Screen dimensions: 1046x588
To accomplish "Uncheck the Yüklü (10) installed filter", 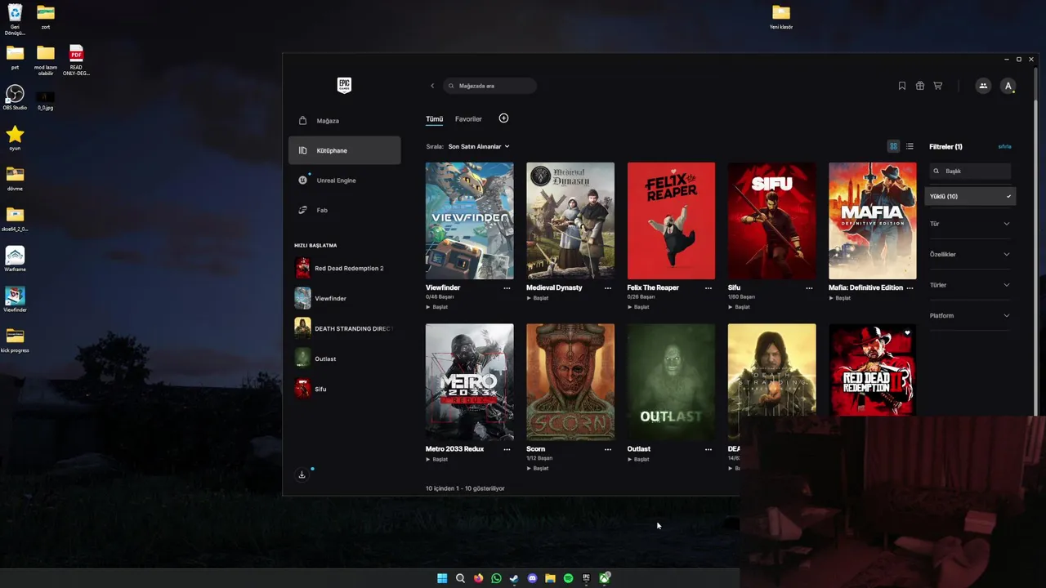I will tap(970, 196).
